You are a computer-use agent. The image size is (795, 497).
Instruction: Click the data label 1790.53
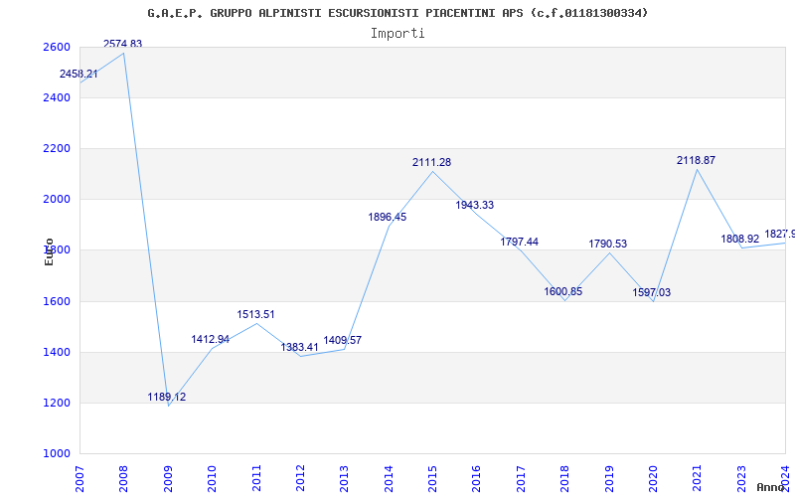608,244
